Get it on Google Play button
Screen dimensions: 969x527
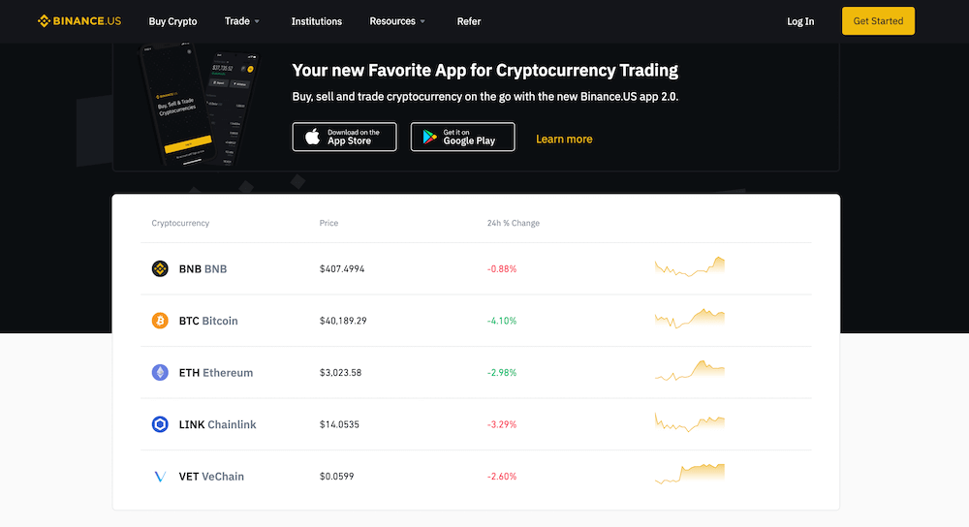[x=463, y=137]
